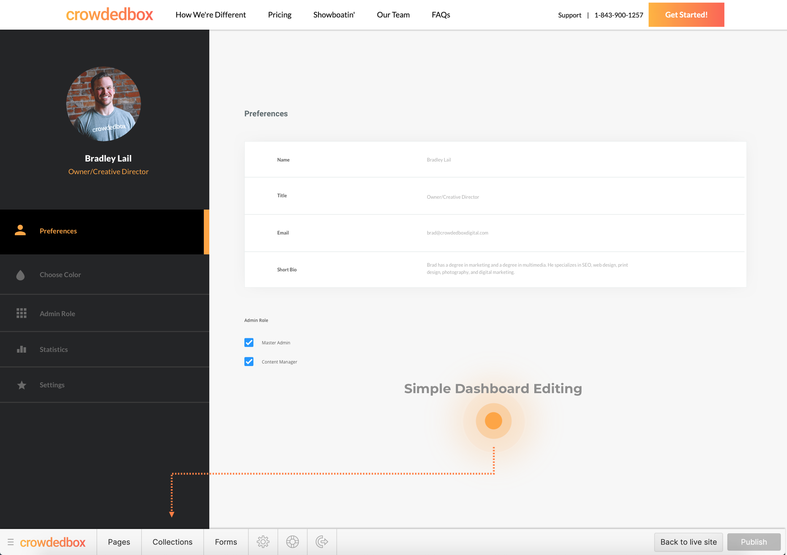Click the lifebuoy help icon in bottom toolbar
This screenshot has height=555, width=787.
[292, 542]
